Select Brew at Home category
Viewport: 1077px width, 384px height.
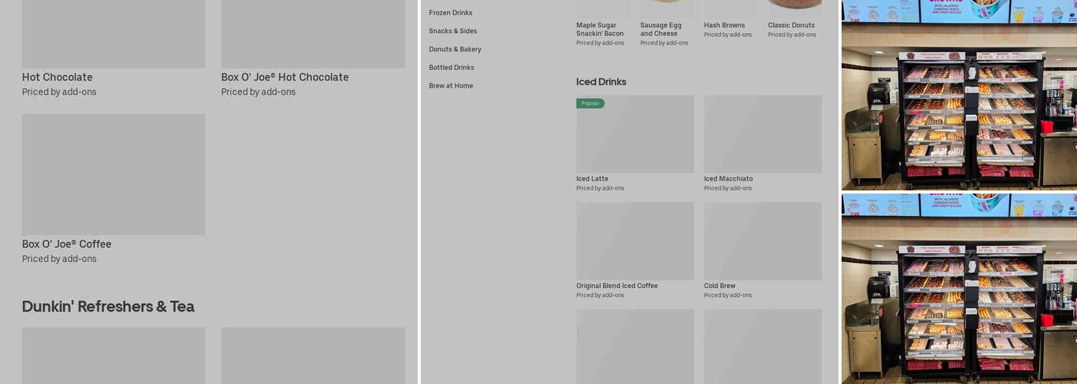pos(451,86)
